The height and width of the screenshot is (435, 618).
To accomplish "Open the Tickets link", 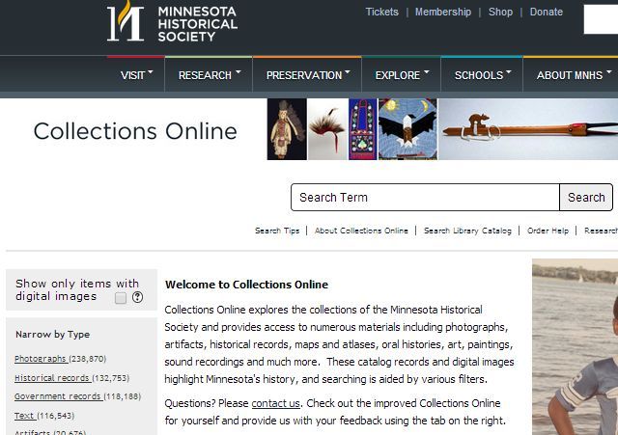I will tap(382, 12).
